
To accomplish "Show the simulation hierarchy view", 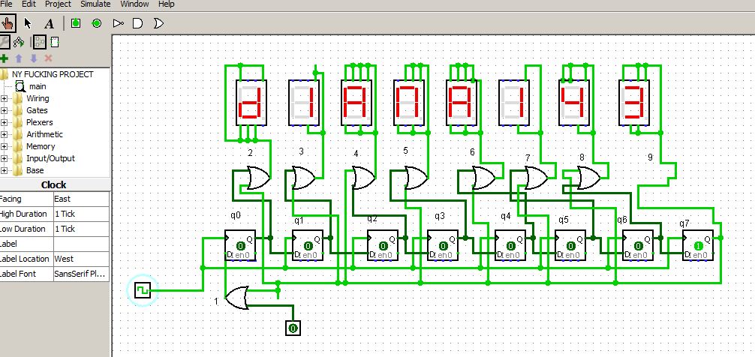I will (x=19, y=42).
